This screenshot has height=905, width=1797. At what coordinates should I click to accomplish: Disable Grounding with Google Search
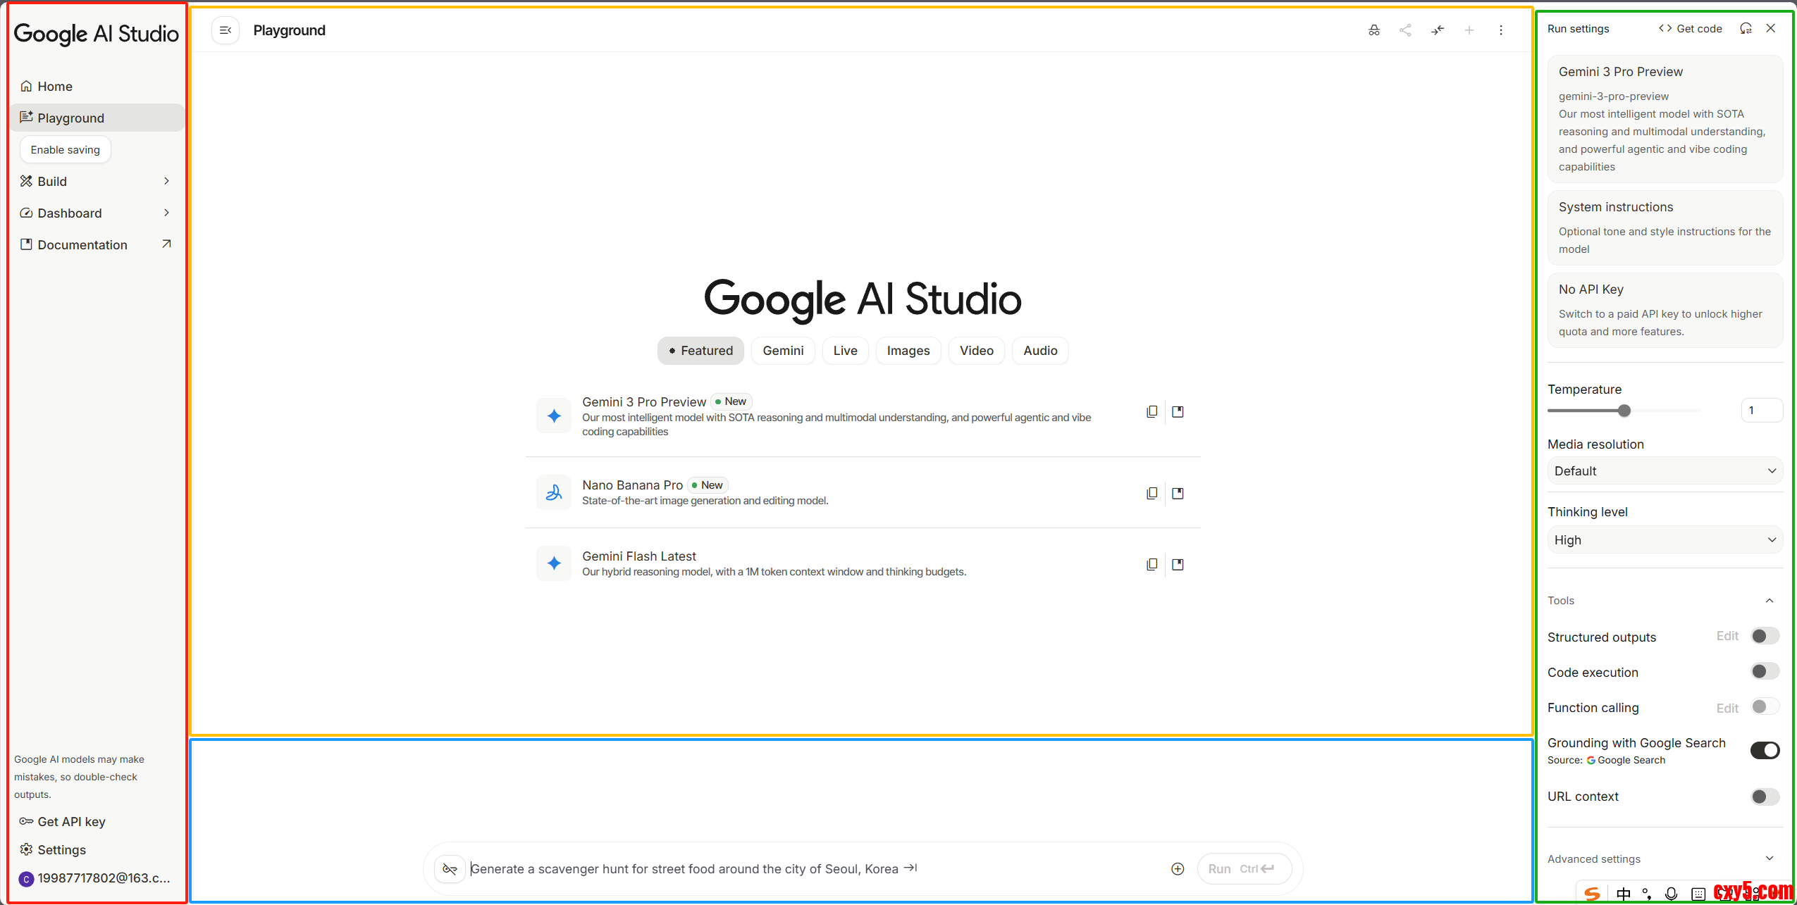point(1765,750)
